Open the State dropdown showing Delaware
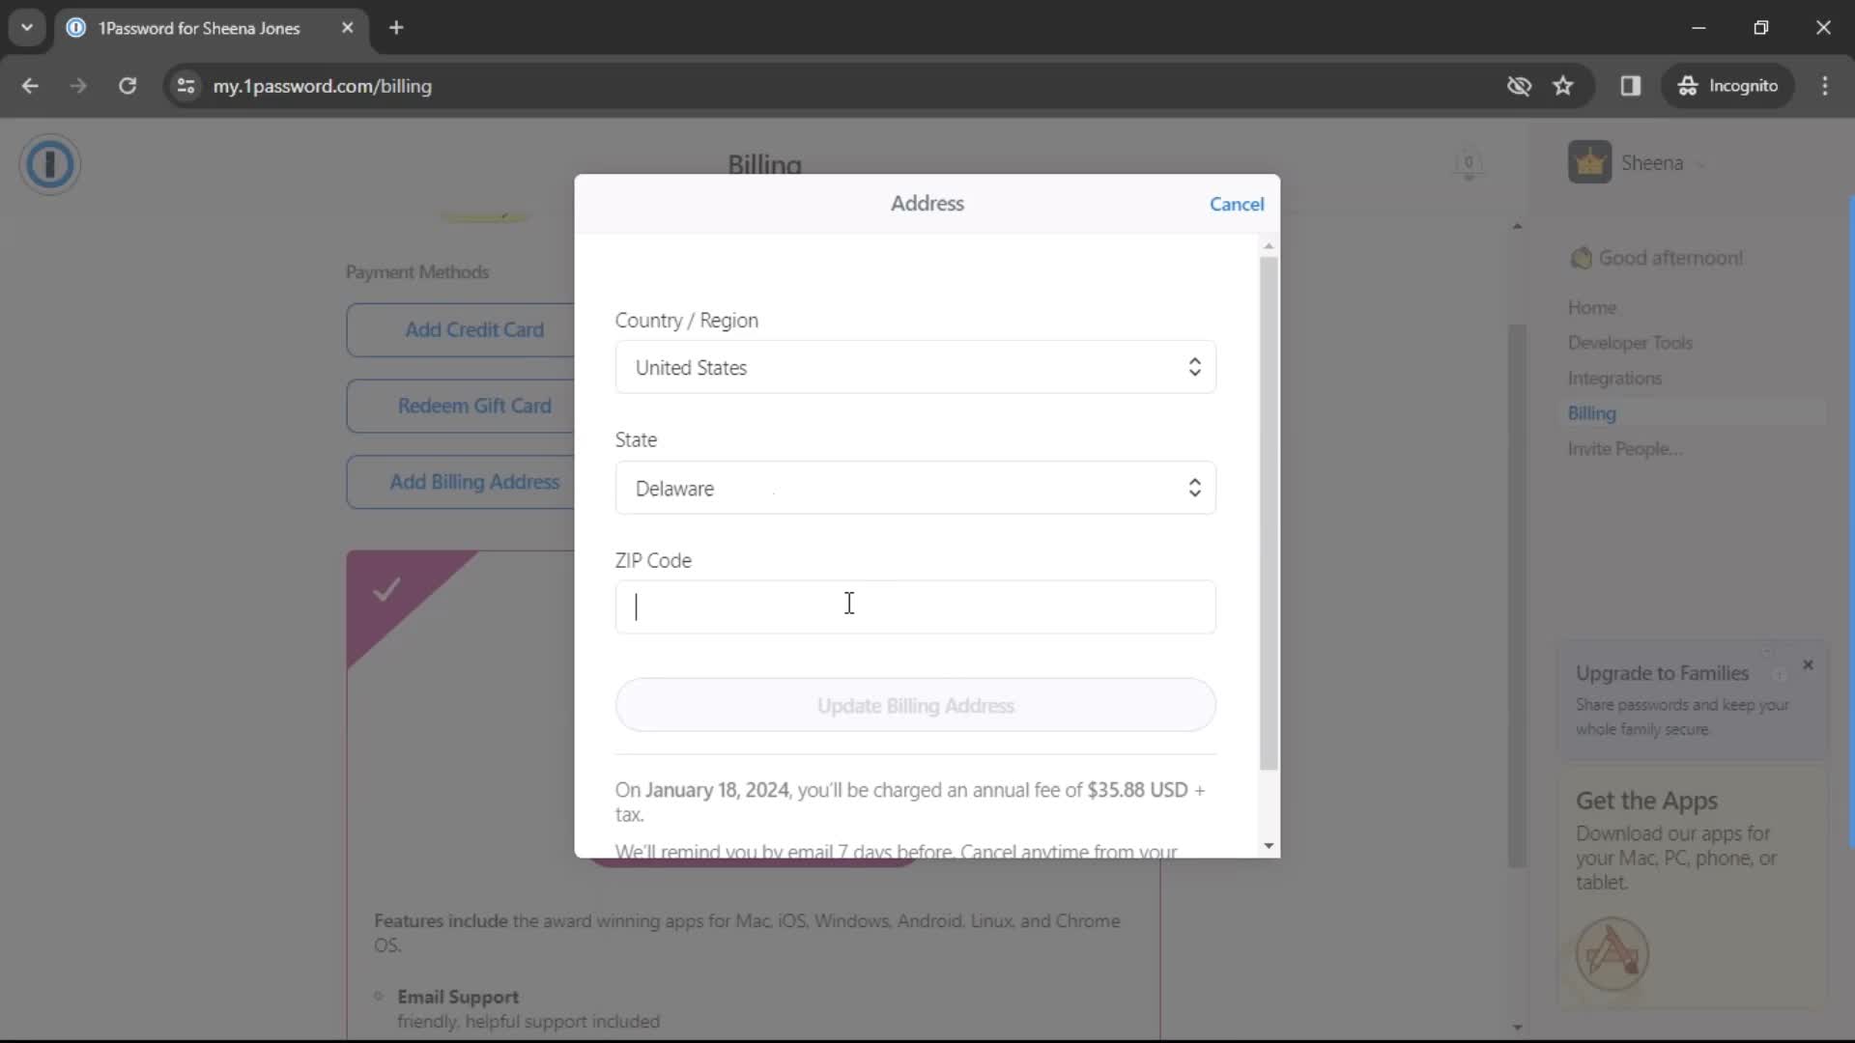 click(915, 488)
